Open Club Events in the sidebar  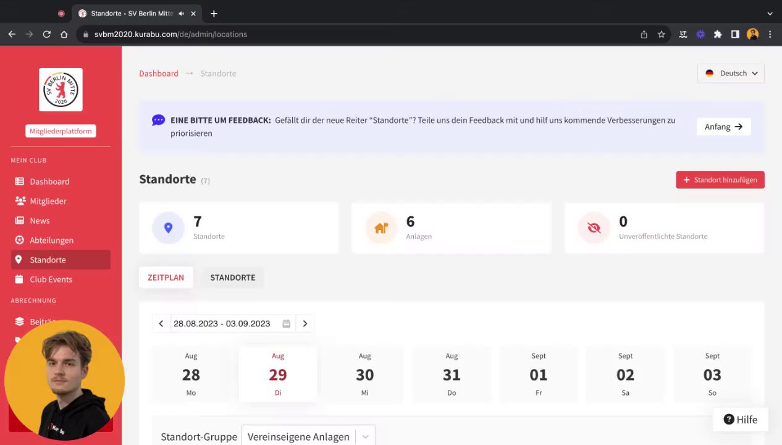tap(61, 279)
